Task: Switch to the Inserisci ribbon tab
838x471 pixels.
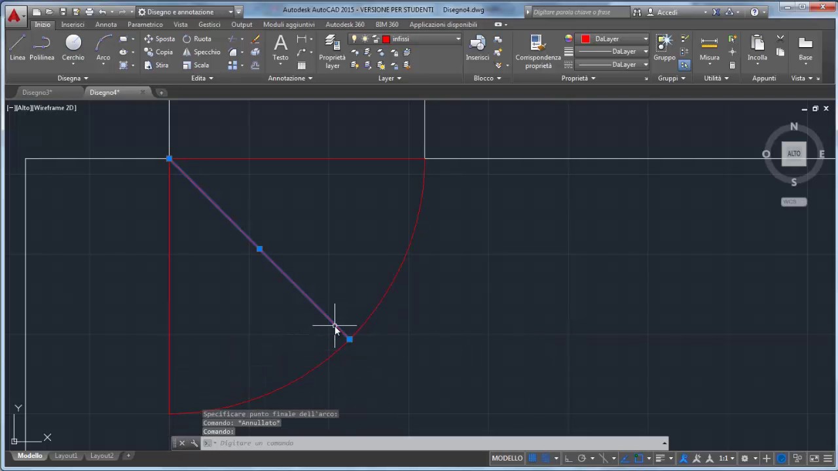Action: 73,24
